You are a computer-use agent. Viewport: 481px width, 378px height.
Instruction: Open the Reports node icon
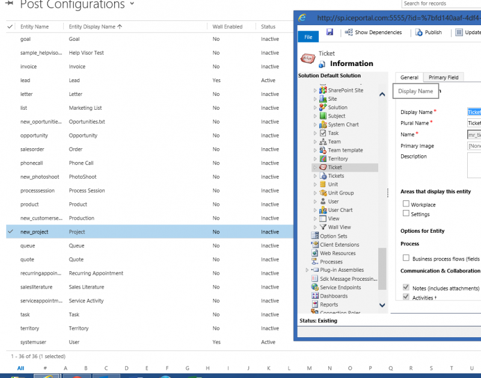[x=315, y=304]
